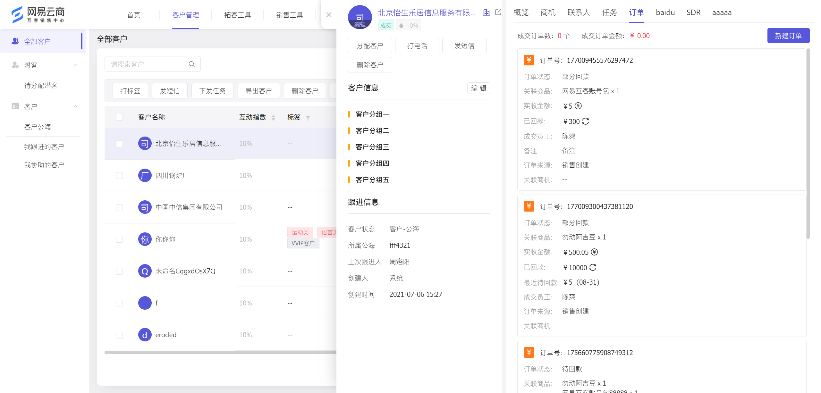Click the eroded avatar icon
Screen dimensions: 821x393
(145, 335)
